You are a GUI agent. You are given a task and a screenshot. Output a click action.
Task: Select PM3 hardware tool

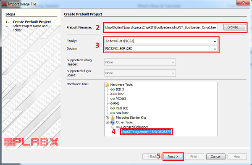[116, 103]
